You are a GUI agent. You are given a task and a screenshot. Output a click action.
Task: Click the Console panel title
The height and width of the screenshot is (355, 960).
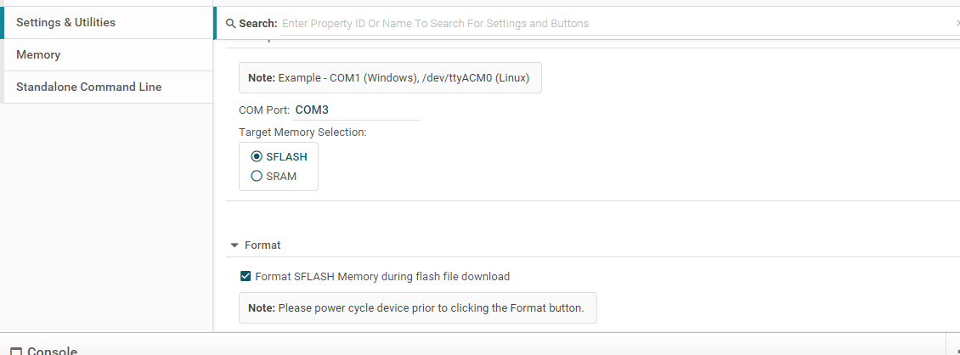point(53,351)
